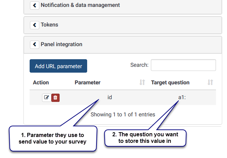Expand the Tokens section chevron
The image size is (227, 158).
pos(34,25)
